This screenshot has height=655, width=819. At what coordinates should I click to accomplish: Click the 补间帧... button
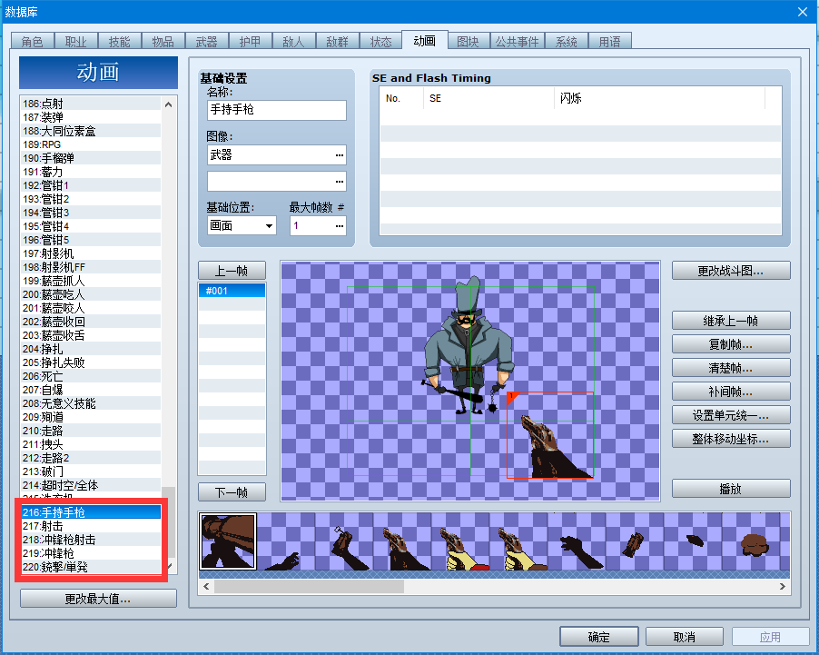click(x=731, y=392)
